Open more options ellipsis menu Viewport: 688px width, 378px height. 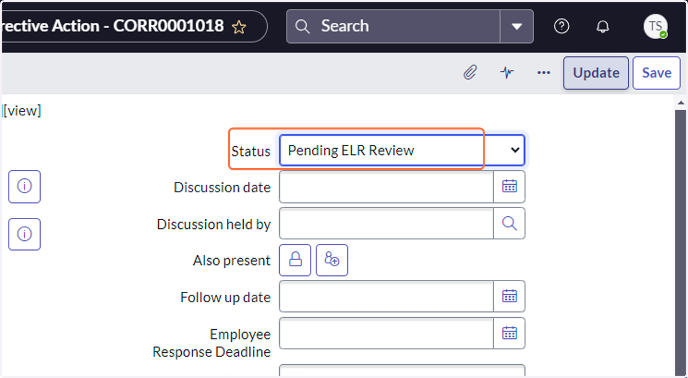[544, 73]
